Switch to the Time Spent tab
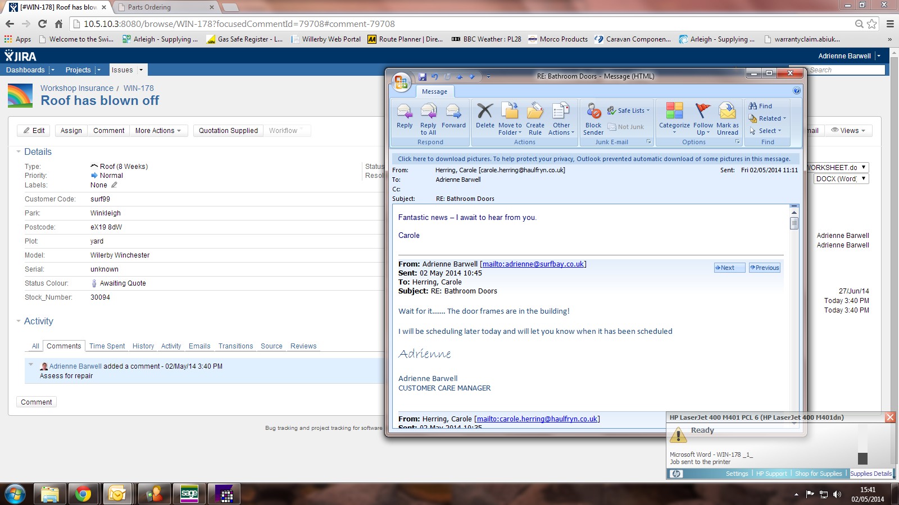 [107, 346]
